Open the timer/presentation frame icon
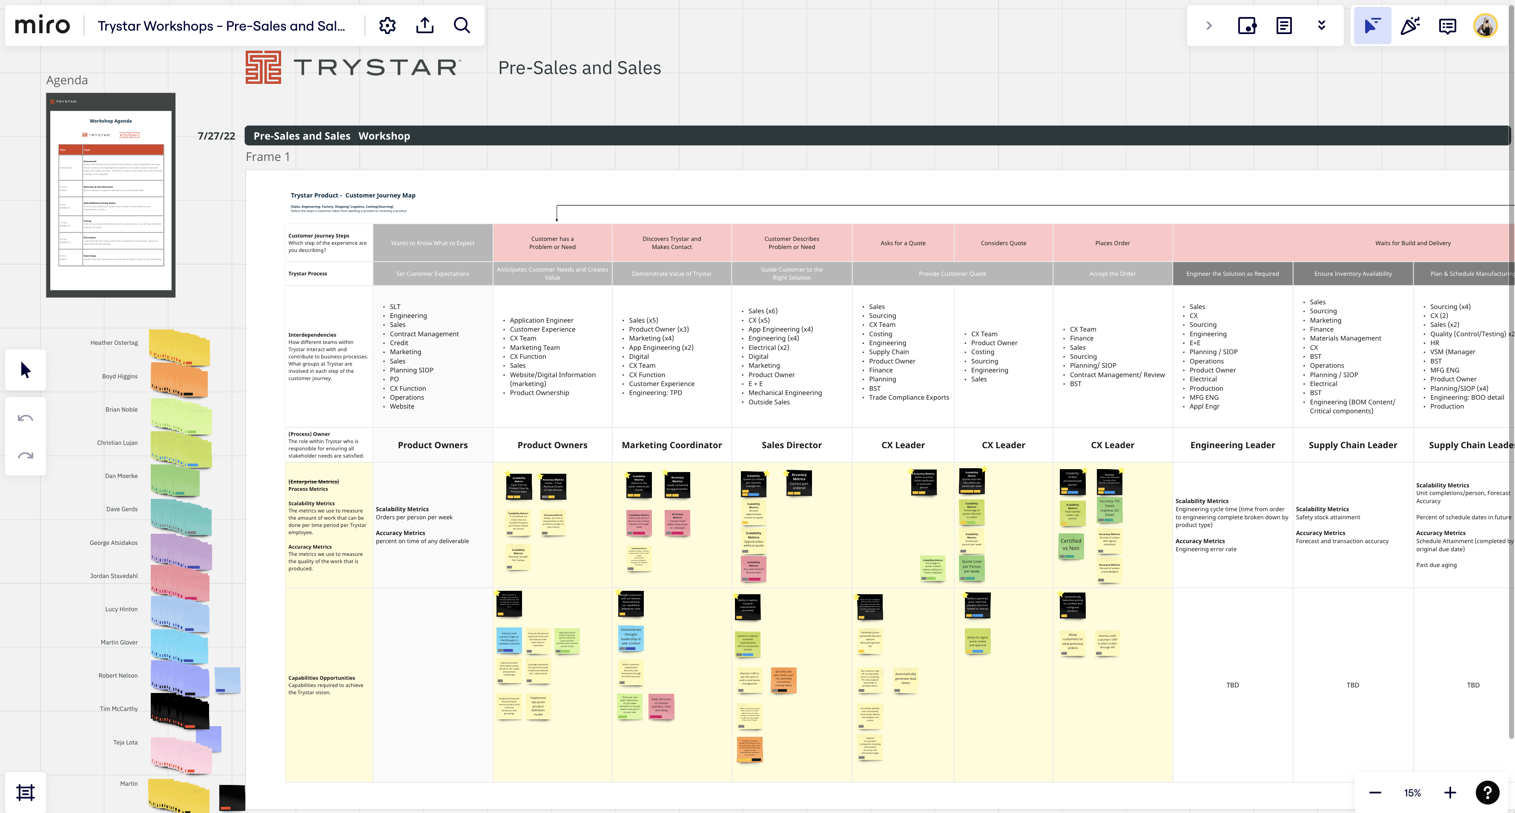1515x813 pixels. pos(1247,25)
